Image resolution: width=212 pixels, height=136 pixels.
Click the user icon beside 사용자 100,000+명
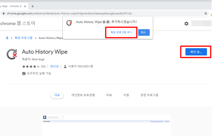[x=65, y=66]
